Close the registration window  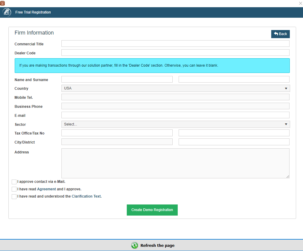[x=300, y=3]
